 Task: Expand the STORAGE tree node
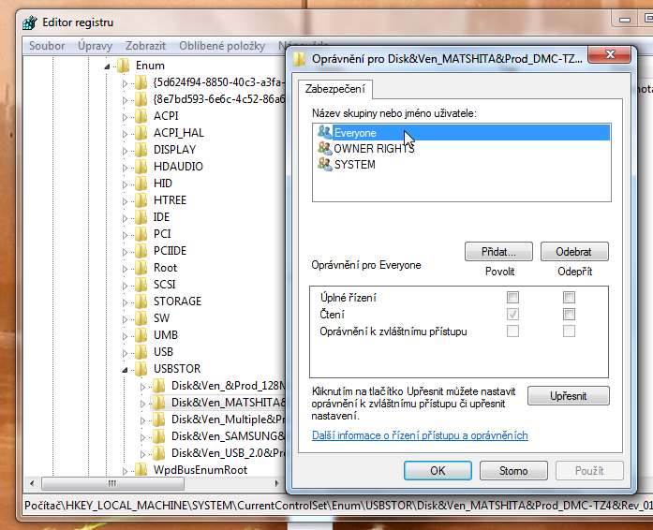(125, 302)
